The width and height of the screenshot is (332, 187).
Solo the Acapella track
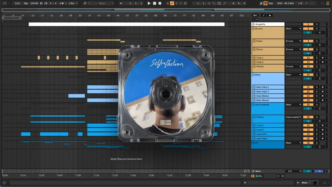pyautogui.click(x=316, y=24)
